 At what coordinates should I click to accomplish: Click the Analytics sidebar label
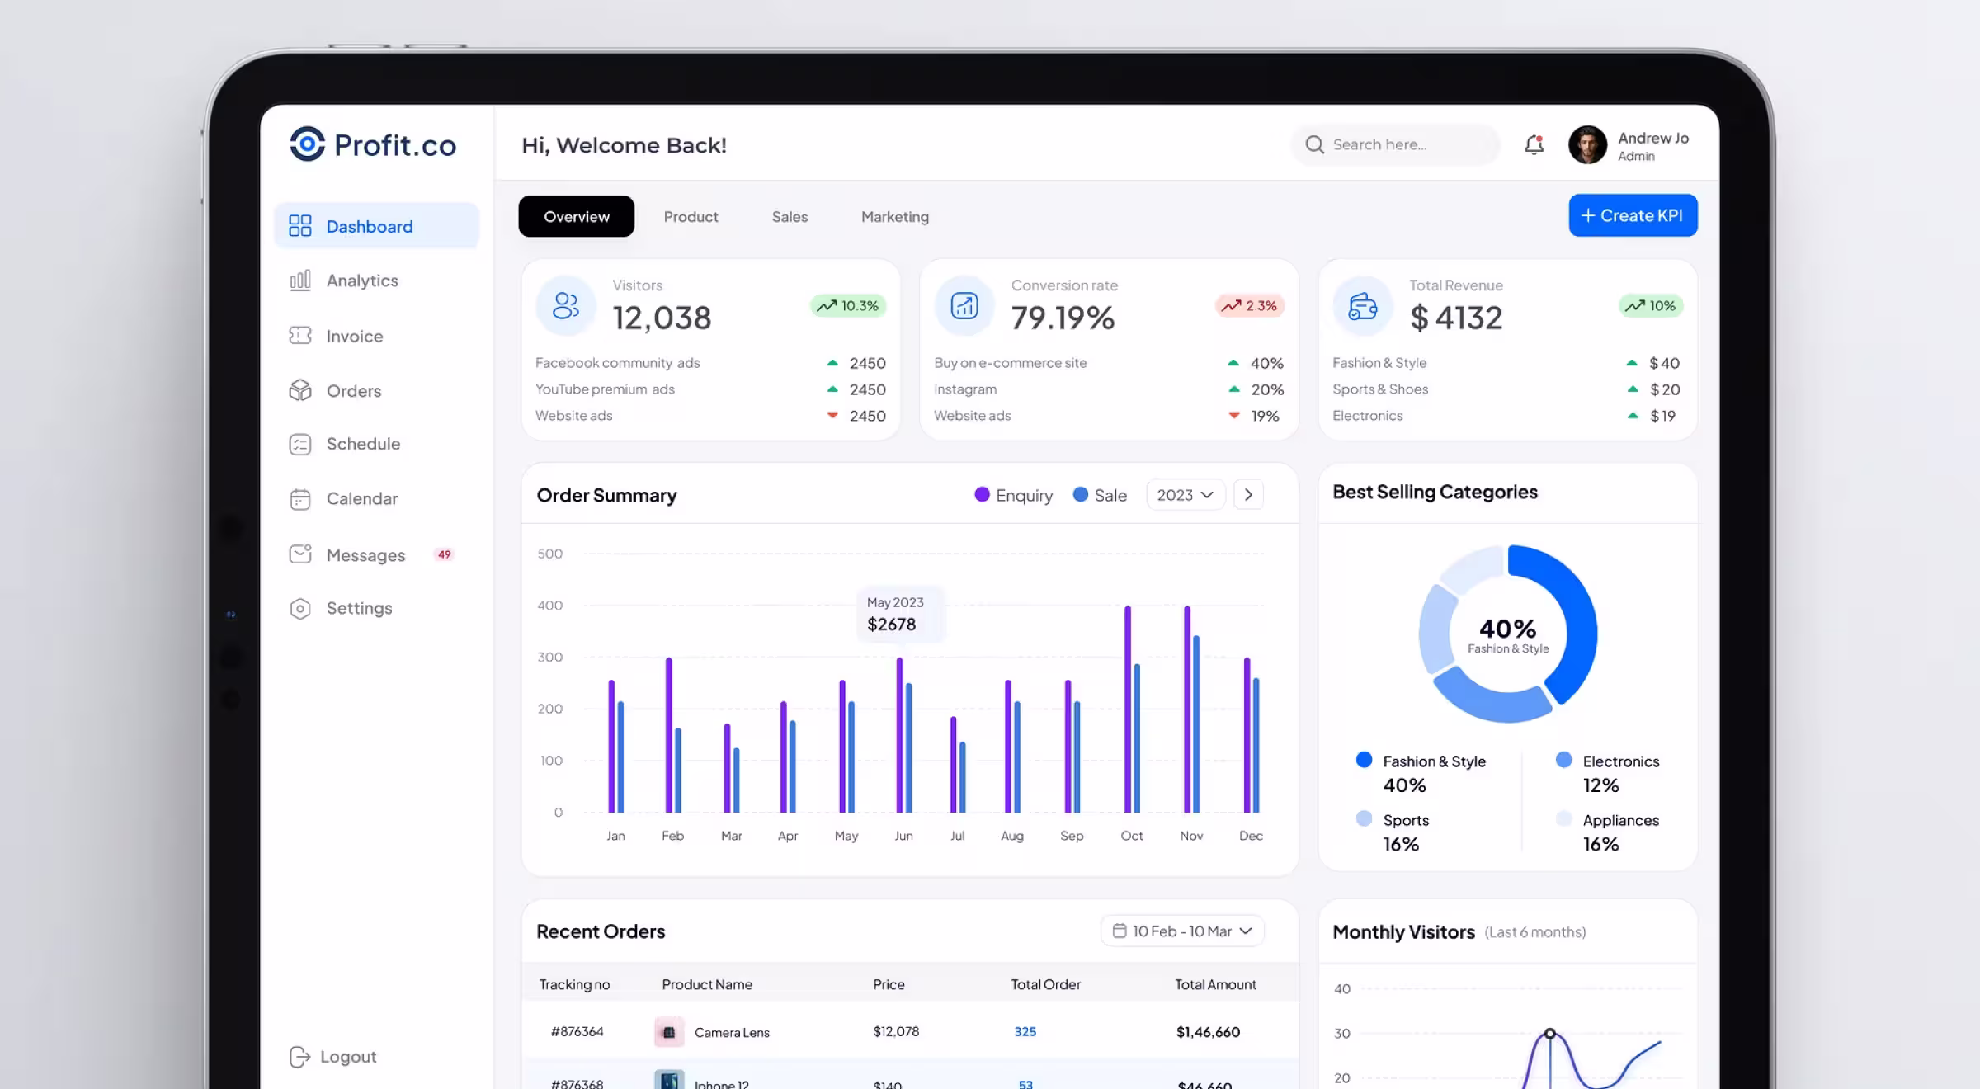[x=362, y=280]
